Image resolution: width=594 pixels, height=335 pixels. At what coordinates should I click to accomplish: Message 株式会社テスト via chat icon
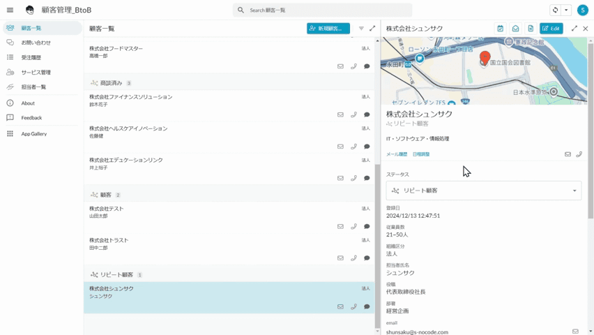367,227
